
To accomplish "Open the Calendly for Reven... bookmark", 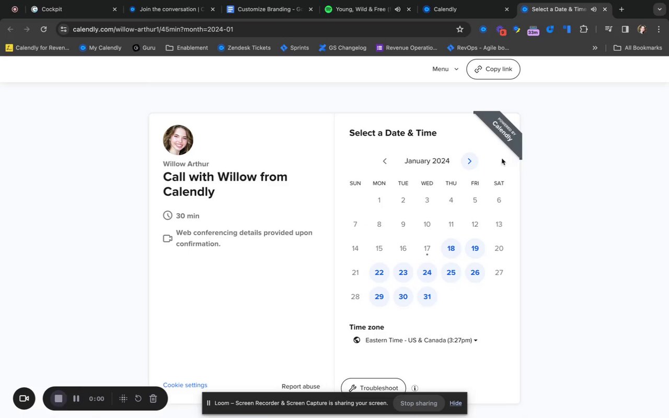I will click(x=37, y=48).
